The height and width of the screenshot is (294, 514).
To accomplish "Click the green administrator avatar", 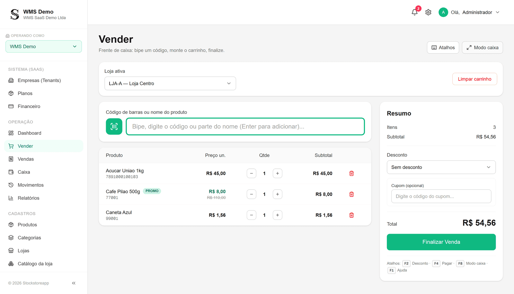I will (443, 12).
